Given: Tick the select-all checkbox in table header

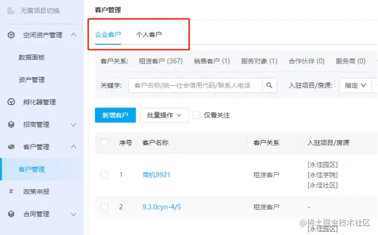Looking at the screenshot, I should click(104, 143).
